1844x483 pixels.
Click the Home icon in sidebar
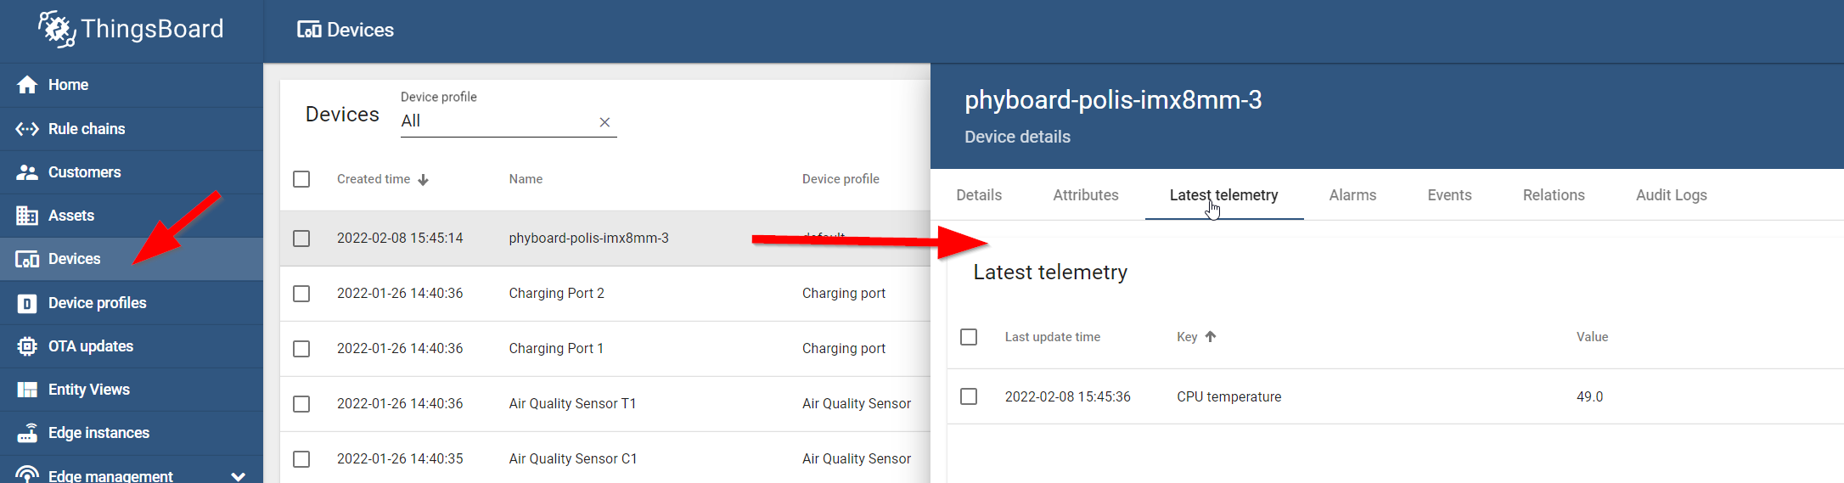coord(27,85)
